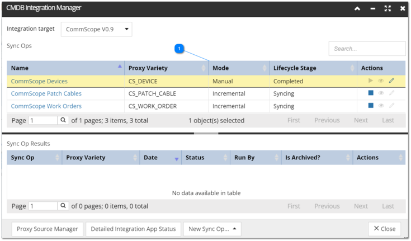Image resolution: width=411 pixels, height=241 pixels.
Task: Collapse the CMDB Integration Manager panel
Action: point(357,8)
